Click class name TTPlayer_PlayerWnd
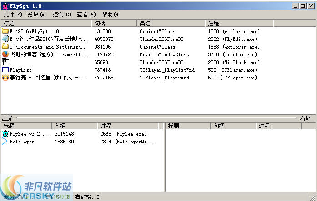317x201 pixels. [x=164, y=78]
